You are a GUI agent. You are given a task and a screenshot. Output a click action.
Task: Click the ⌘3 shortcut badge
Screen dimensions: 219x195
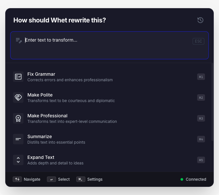click(x=201, y=118)
